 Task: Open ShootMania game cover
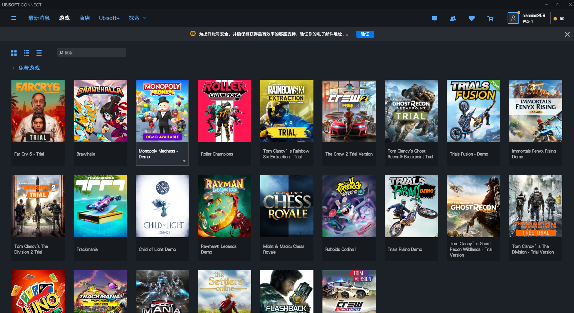162,291
